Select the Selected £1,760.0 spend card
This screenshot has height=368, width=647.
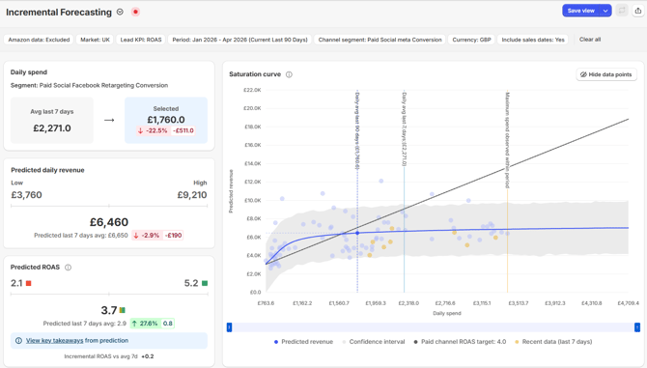point(166,120)
